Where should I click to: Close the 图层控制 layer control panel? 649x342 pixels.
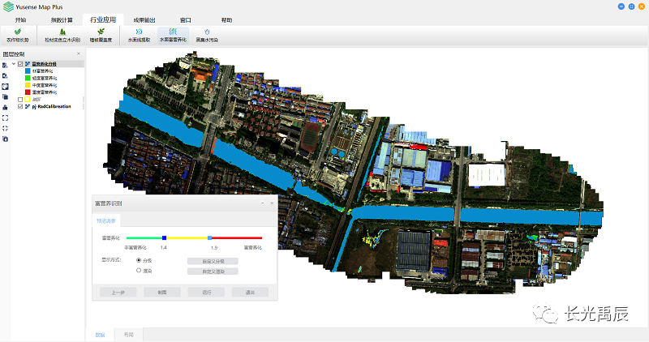click(x=78, y=54)
